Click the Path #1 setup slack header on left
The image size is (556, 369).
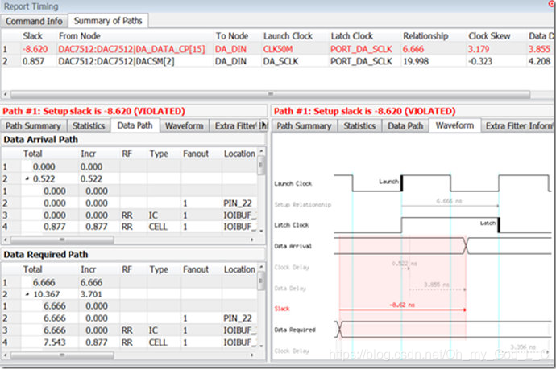click(93, 111)
